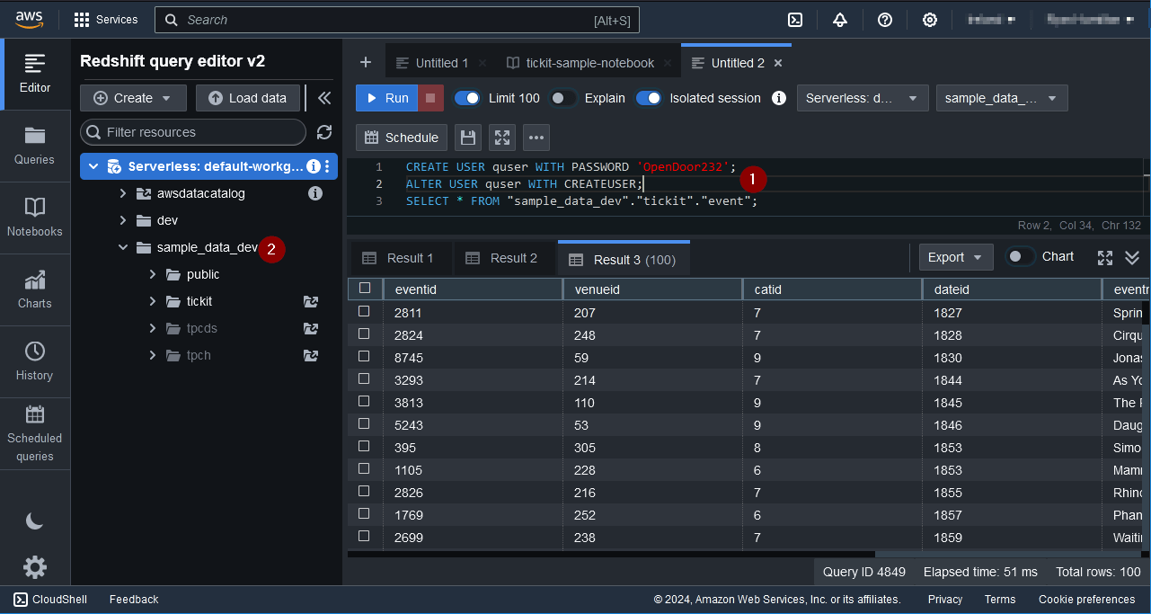Viewport: 1151px width, 614px height.
Task: Open the History sidebar view
Action: pyautogui.click(x=35, y=361)
